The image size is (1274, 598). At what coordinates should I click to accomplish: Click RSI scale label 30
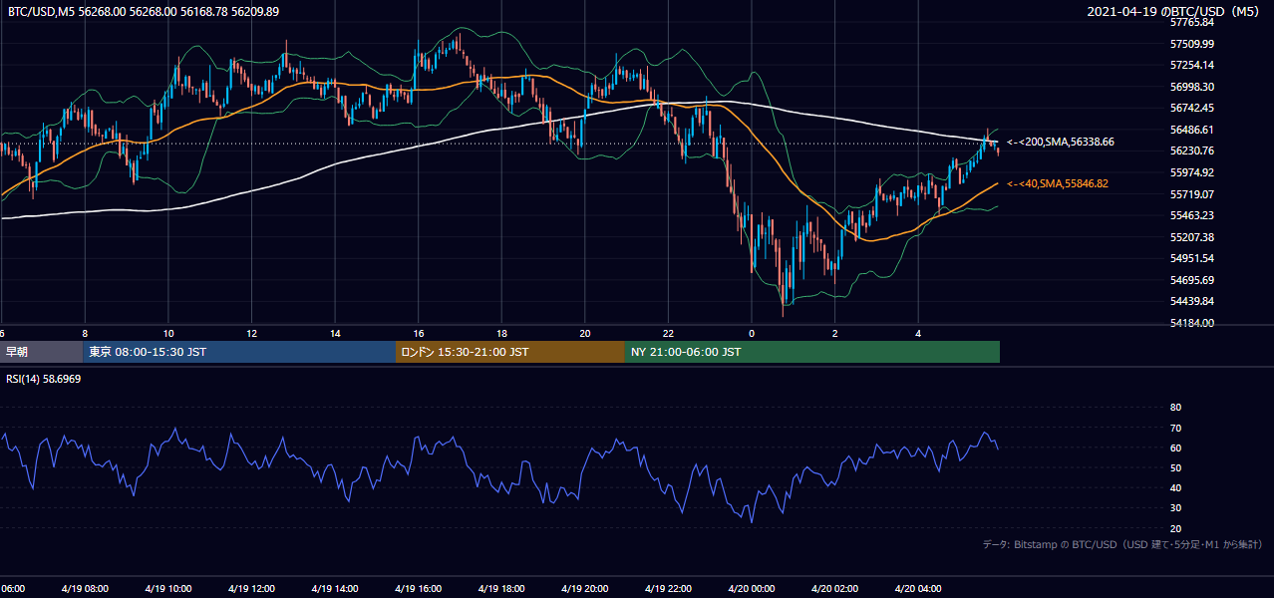[x=1175, y=508]
